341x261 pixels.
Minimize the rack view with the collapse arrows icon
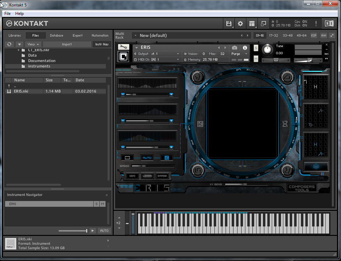pyautogui.click(x=332, y=36)
